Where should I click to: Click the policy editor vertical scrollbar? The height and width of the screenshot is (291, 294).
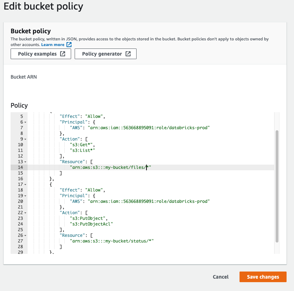tap(277, 186)
